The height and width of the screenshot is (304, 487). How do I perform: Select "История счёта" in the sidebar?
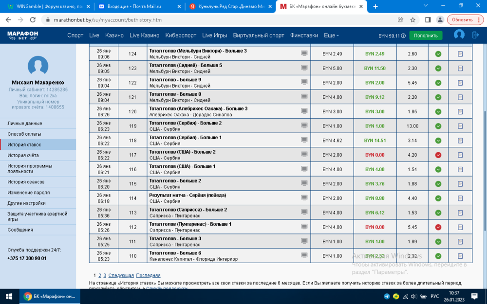(x=23, y=156)
